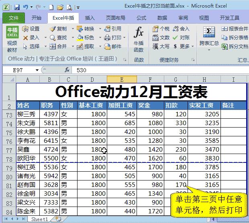Open the 更多 dropdown menu
249x223 pixels.
tap(184, 47)
